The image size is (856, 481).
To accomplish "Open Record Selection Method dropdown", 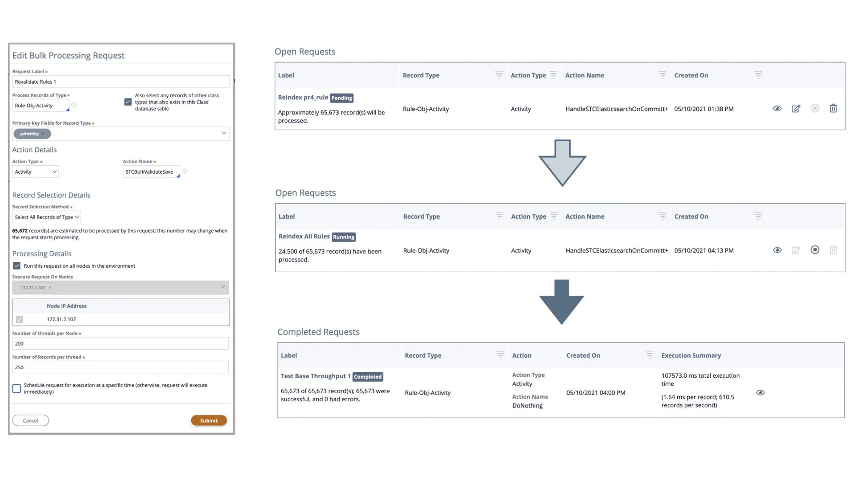I will click(46, 217).
